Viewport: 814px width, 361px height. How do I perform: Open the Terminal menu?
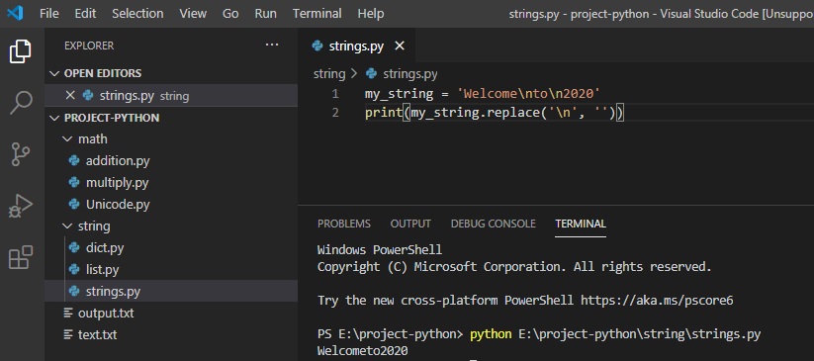pos(317,14)
